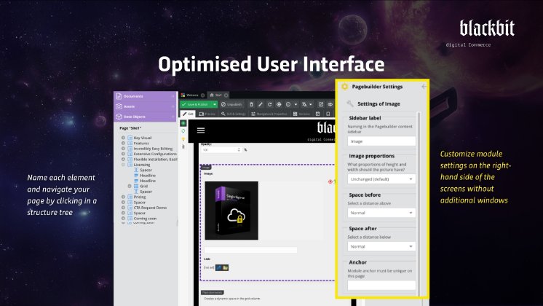The width and height of the screenshot is (543, 306).
Task: Select the Preview tab
Action: click(x=207, y=114)
